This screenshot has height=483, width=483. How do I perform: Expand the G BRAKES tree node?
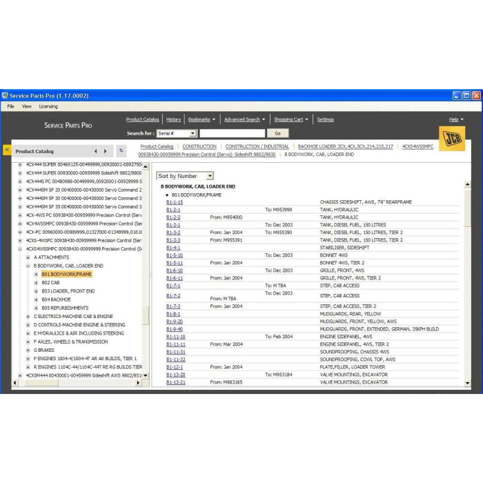pyautogui.click(x=28, y=351)
